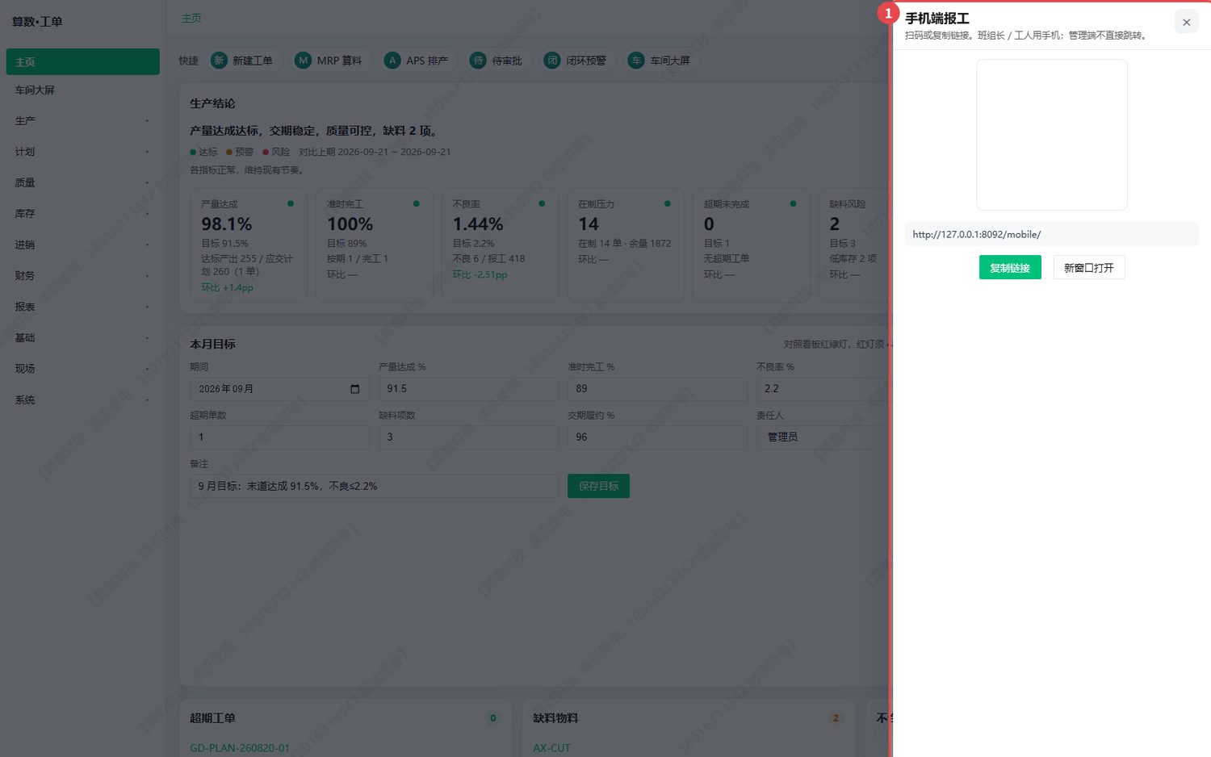1211x757 pixels.
Task: Open the 基础 sidebar menu
Action: pos(82,337)
